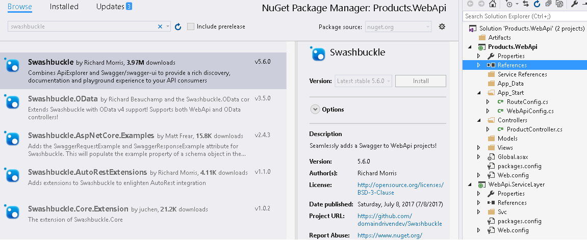Click the Show All Files icon
The width and height of the screenshot is (587, 240).
pyautogui.click(x=560, y=4)
